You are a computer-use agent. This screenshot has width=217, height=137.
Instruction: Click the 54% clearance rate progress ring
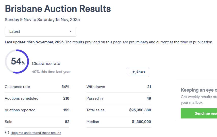[x=17, y=62]
